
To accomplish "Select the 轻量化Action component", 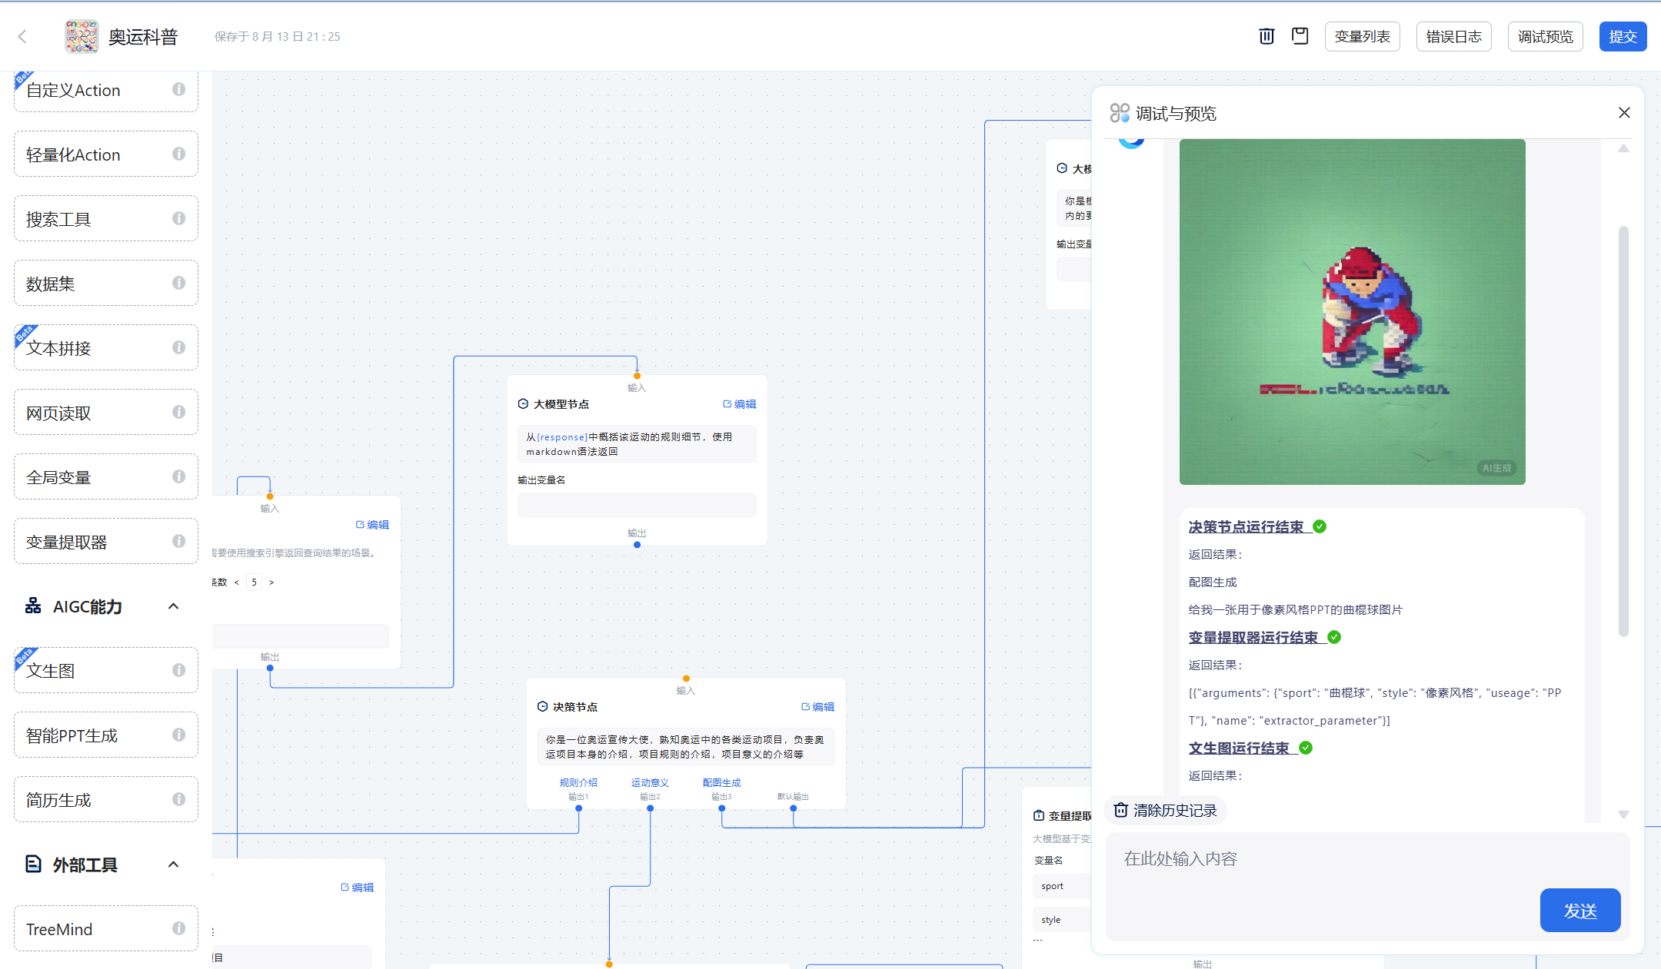I will (106, 154).
